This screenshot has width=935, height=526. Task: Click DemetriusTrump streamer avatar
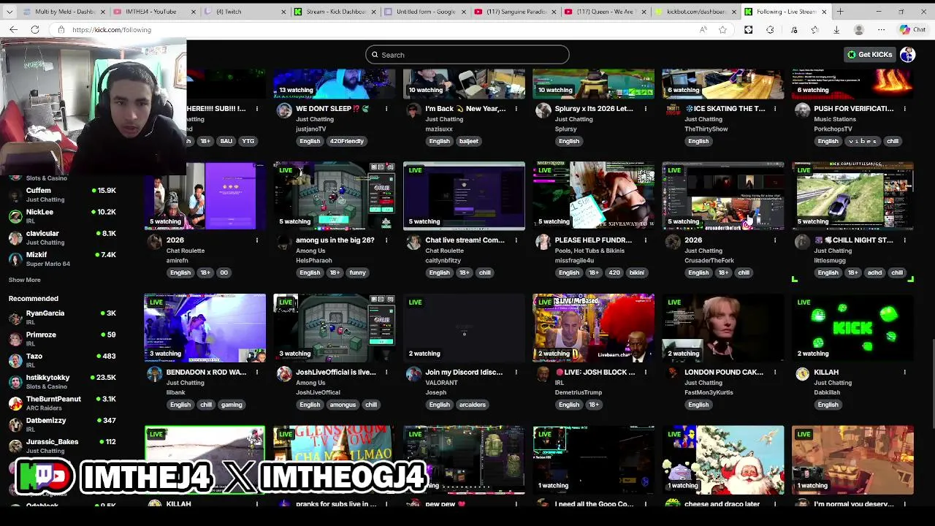(543, 375)
